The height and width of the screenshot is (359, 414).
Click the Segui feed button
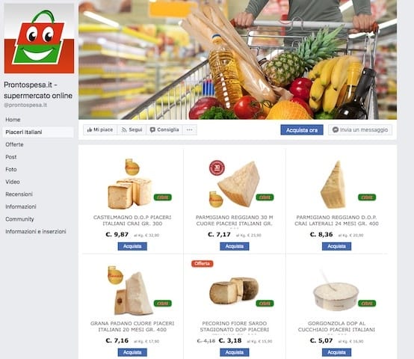[x=132, y=130]
